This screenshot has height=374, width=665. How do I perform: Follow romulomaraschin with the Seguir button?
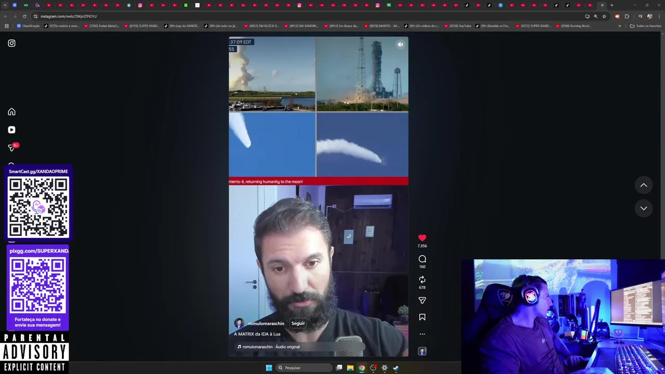(298, 323)
